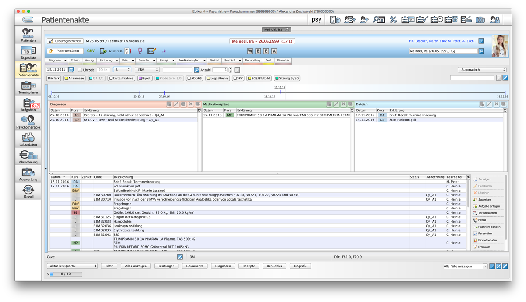Switch to the Biometrie tab
This screenshot has width=526, height=302.
pyautogui.click(x=283, y=61)
